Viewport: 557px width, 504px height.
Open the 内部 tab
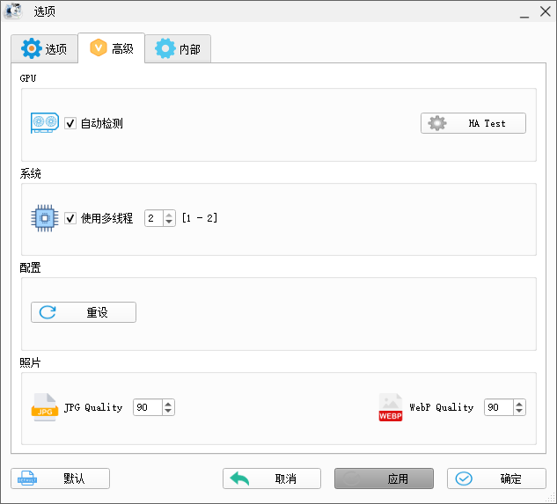click(x=177, y=49)
